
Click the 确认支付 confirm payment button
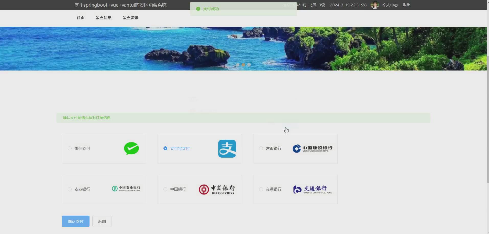[75, 221]
